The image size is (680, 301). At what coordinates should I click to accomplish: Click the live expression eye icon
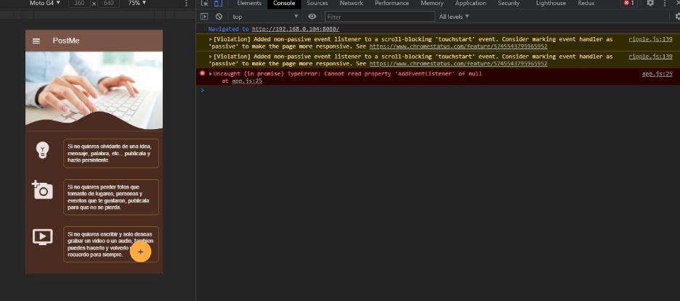click(x=312, y=16)
